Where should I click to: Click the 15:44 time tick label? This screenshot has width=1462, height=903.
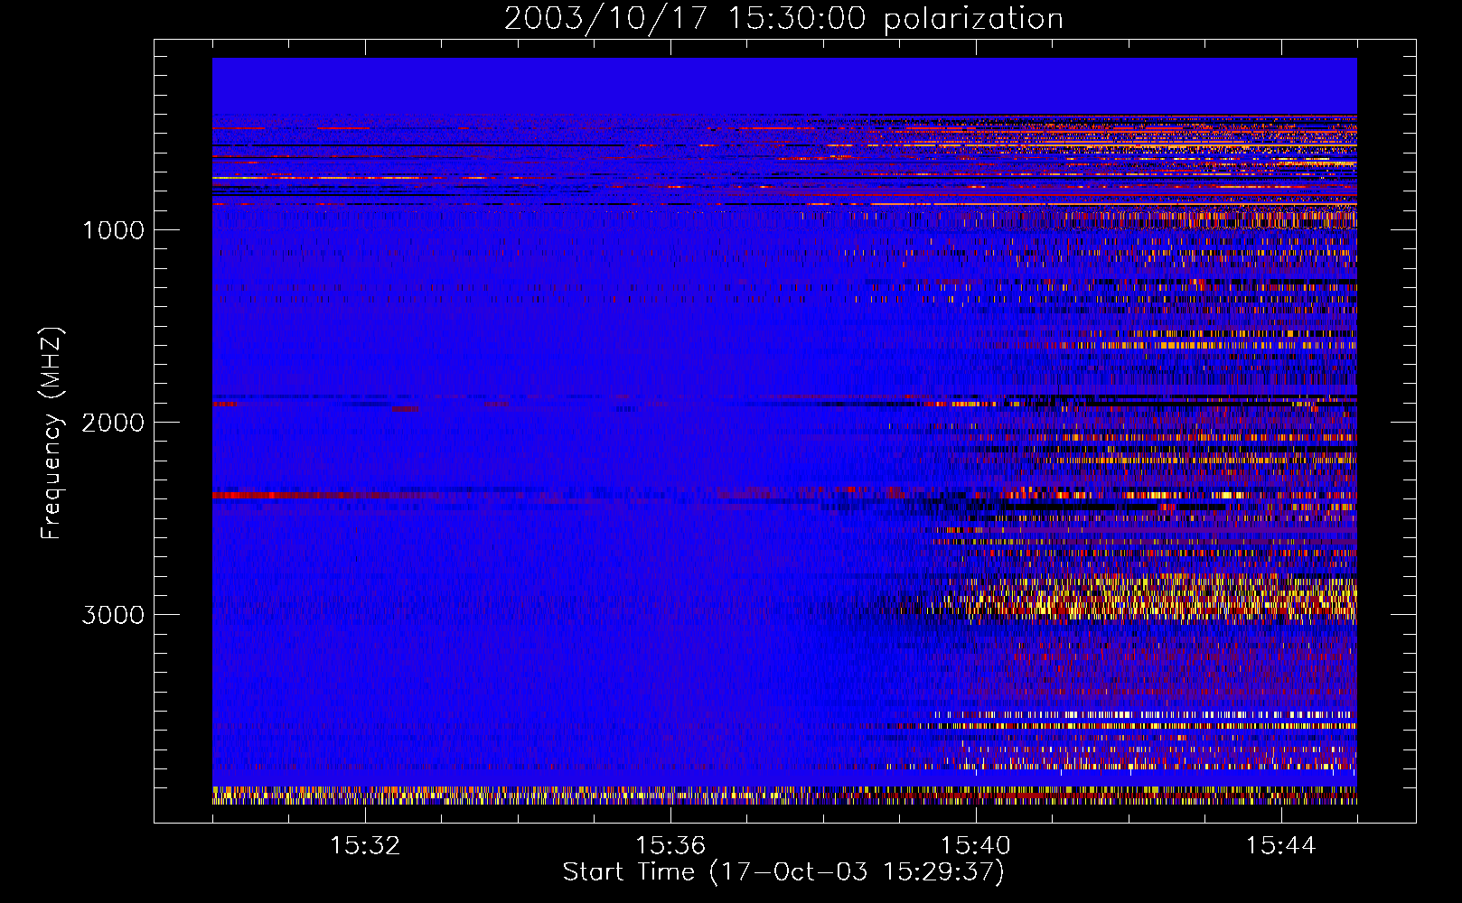click(x=1280, y=846)
